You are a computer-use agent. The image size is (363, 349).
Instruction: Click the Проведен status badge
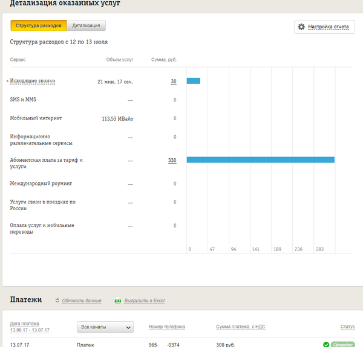[342, 345]
